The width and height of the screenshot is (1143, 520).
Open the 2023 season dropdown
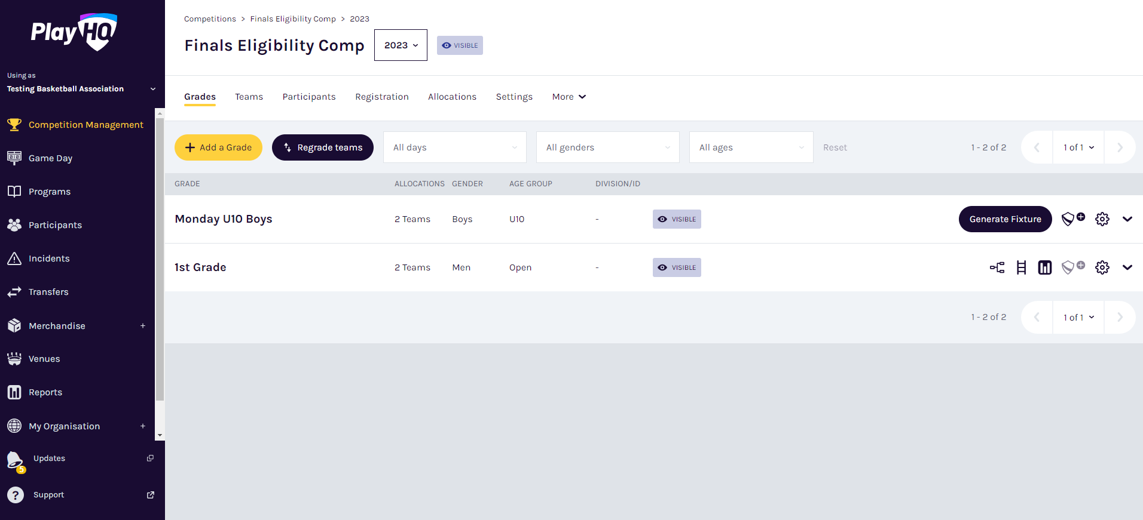[401, 45]
